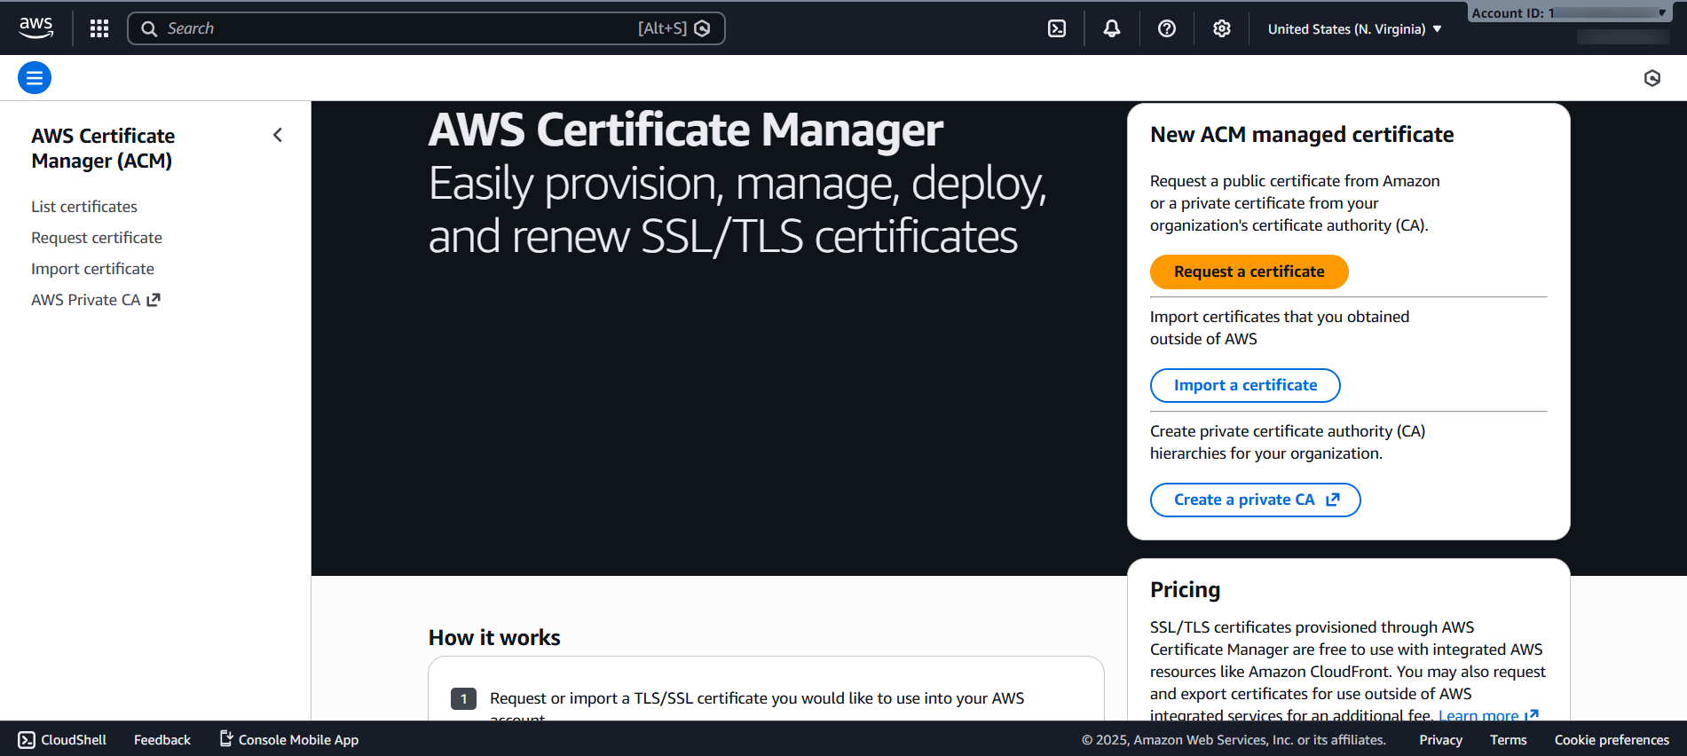The height and width of the screenshot is (756, 1687).
Task: Go to List certificates
Action: [x=84, y=206]
